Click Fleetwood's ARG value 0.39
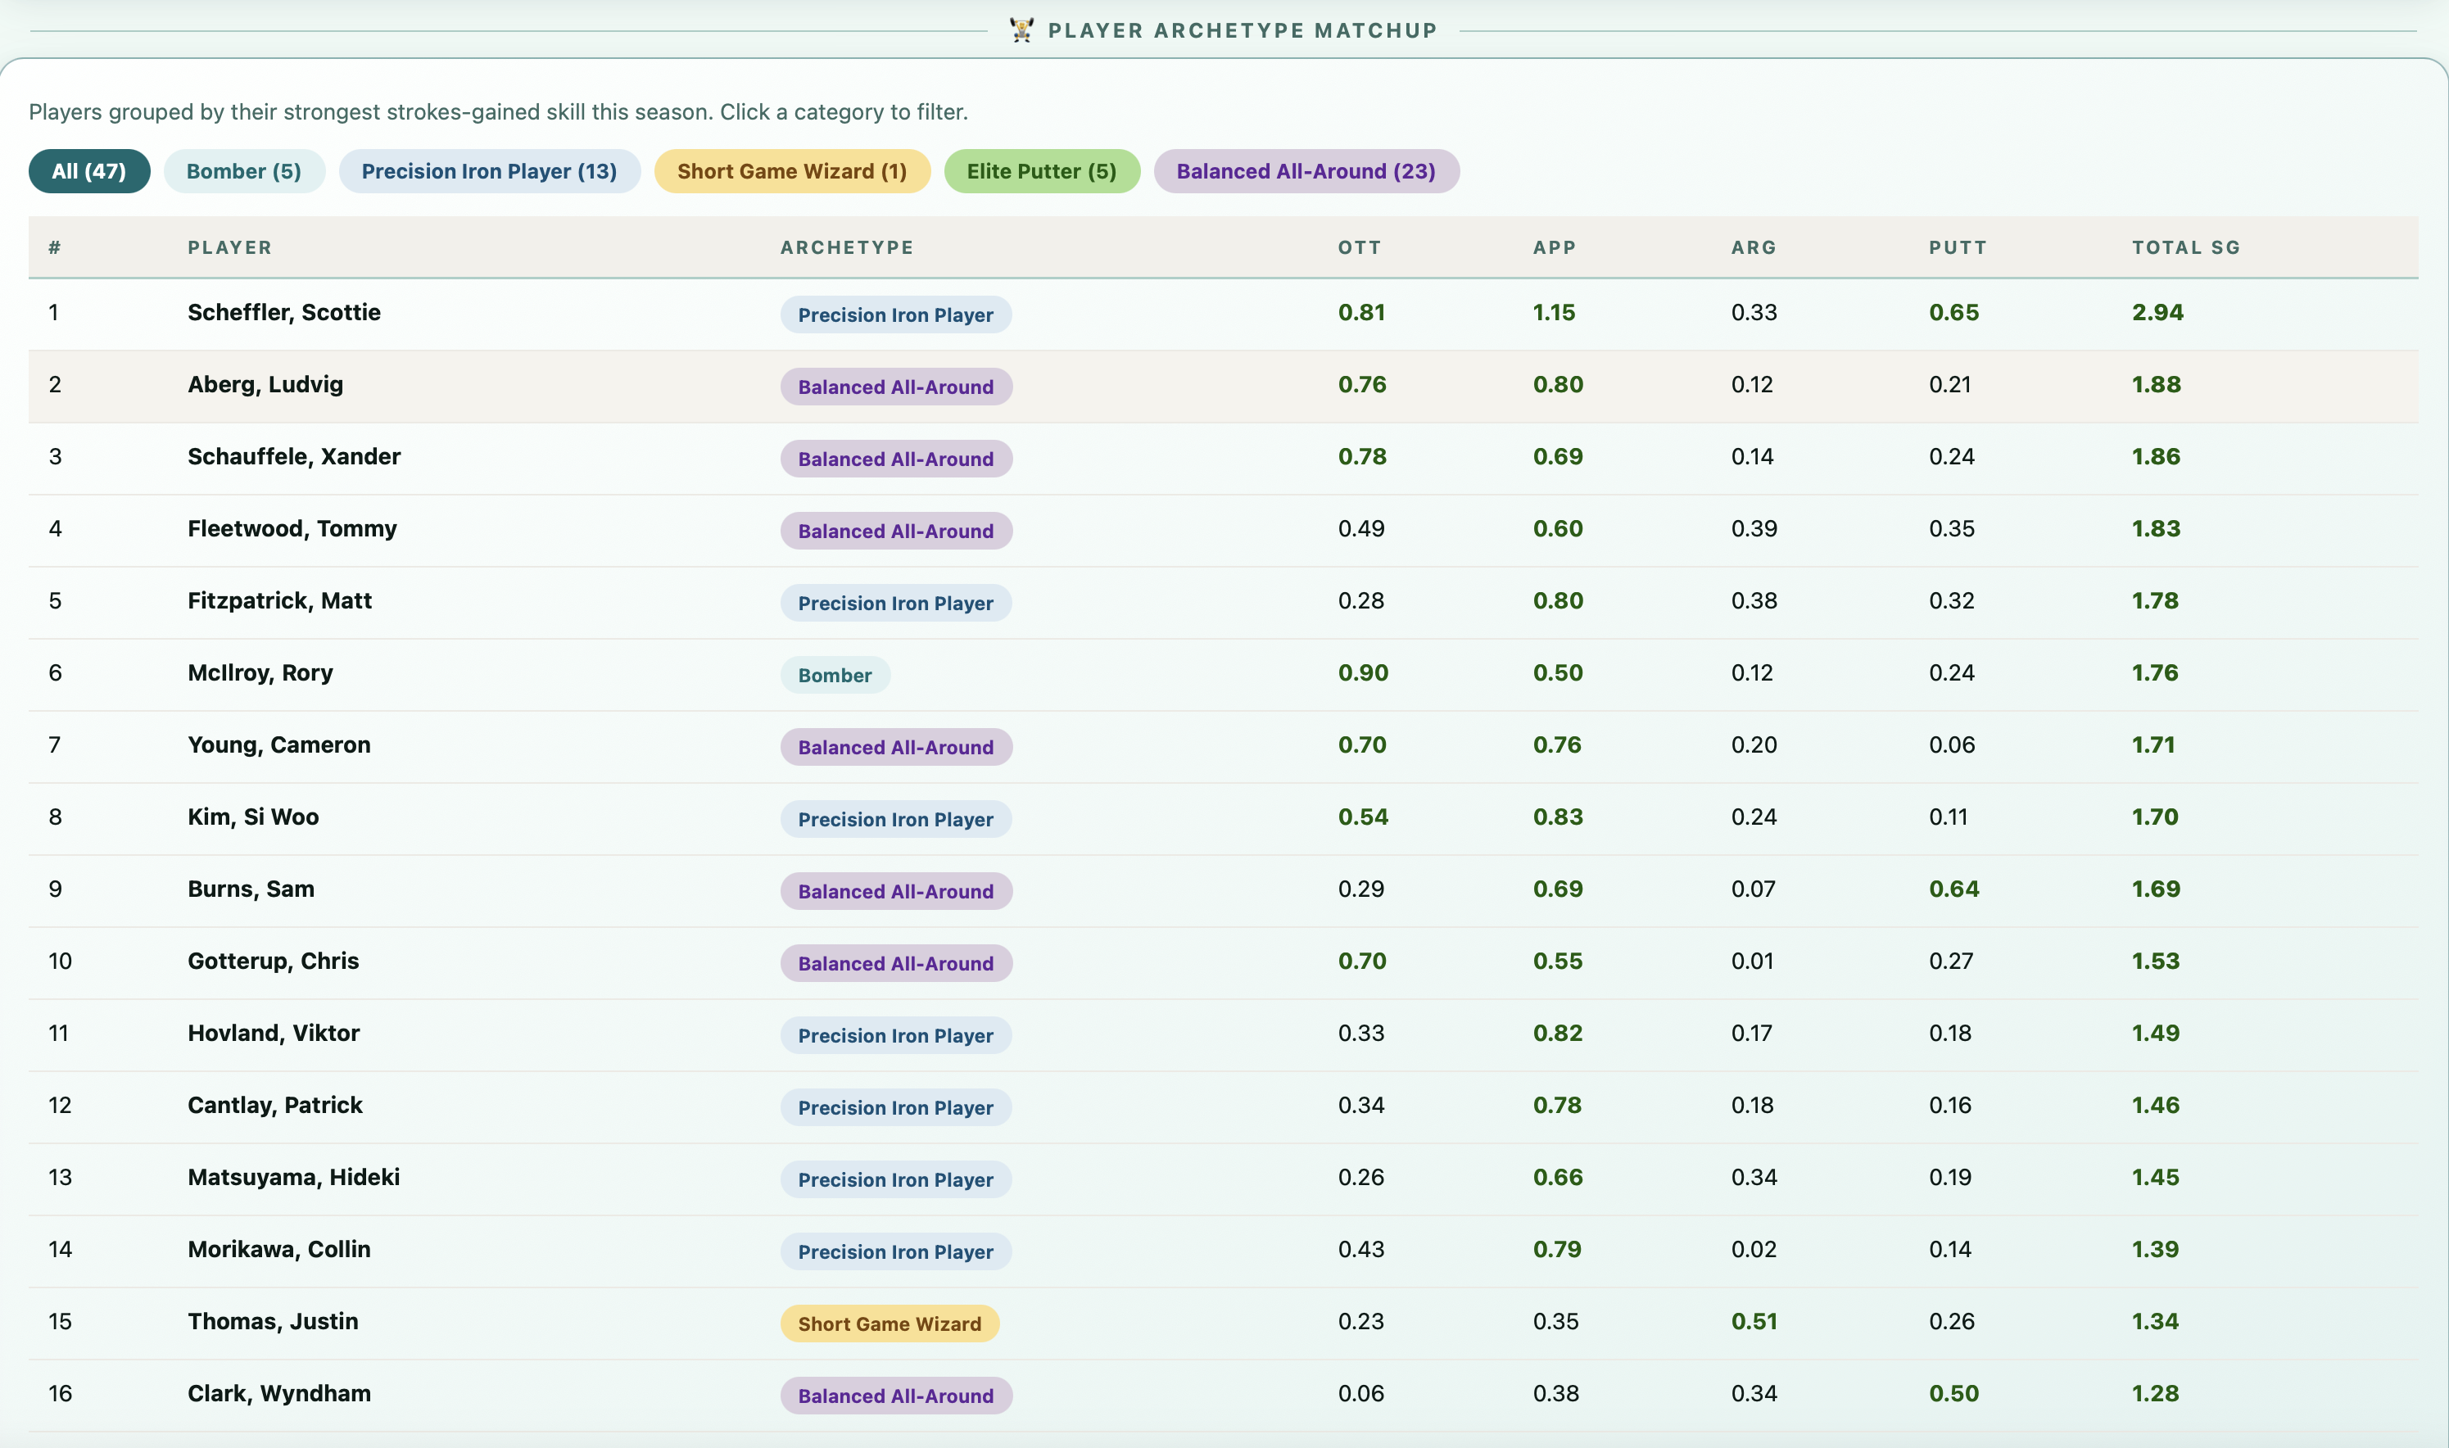2449x1448 pixels. (x=1754, y=529)
